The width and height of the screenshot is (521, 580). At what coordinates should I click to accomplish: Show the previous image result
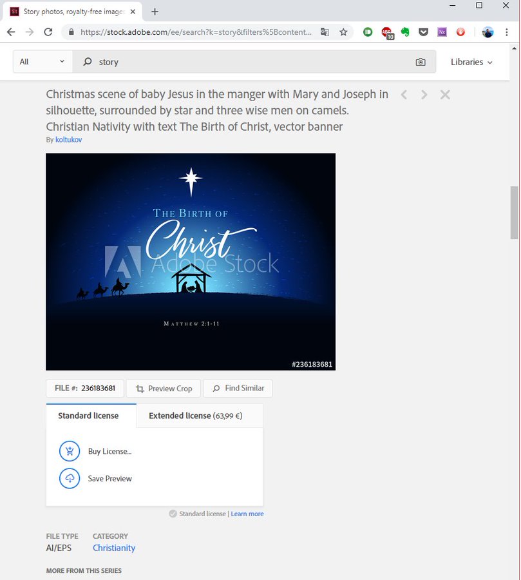404,95
